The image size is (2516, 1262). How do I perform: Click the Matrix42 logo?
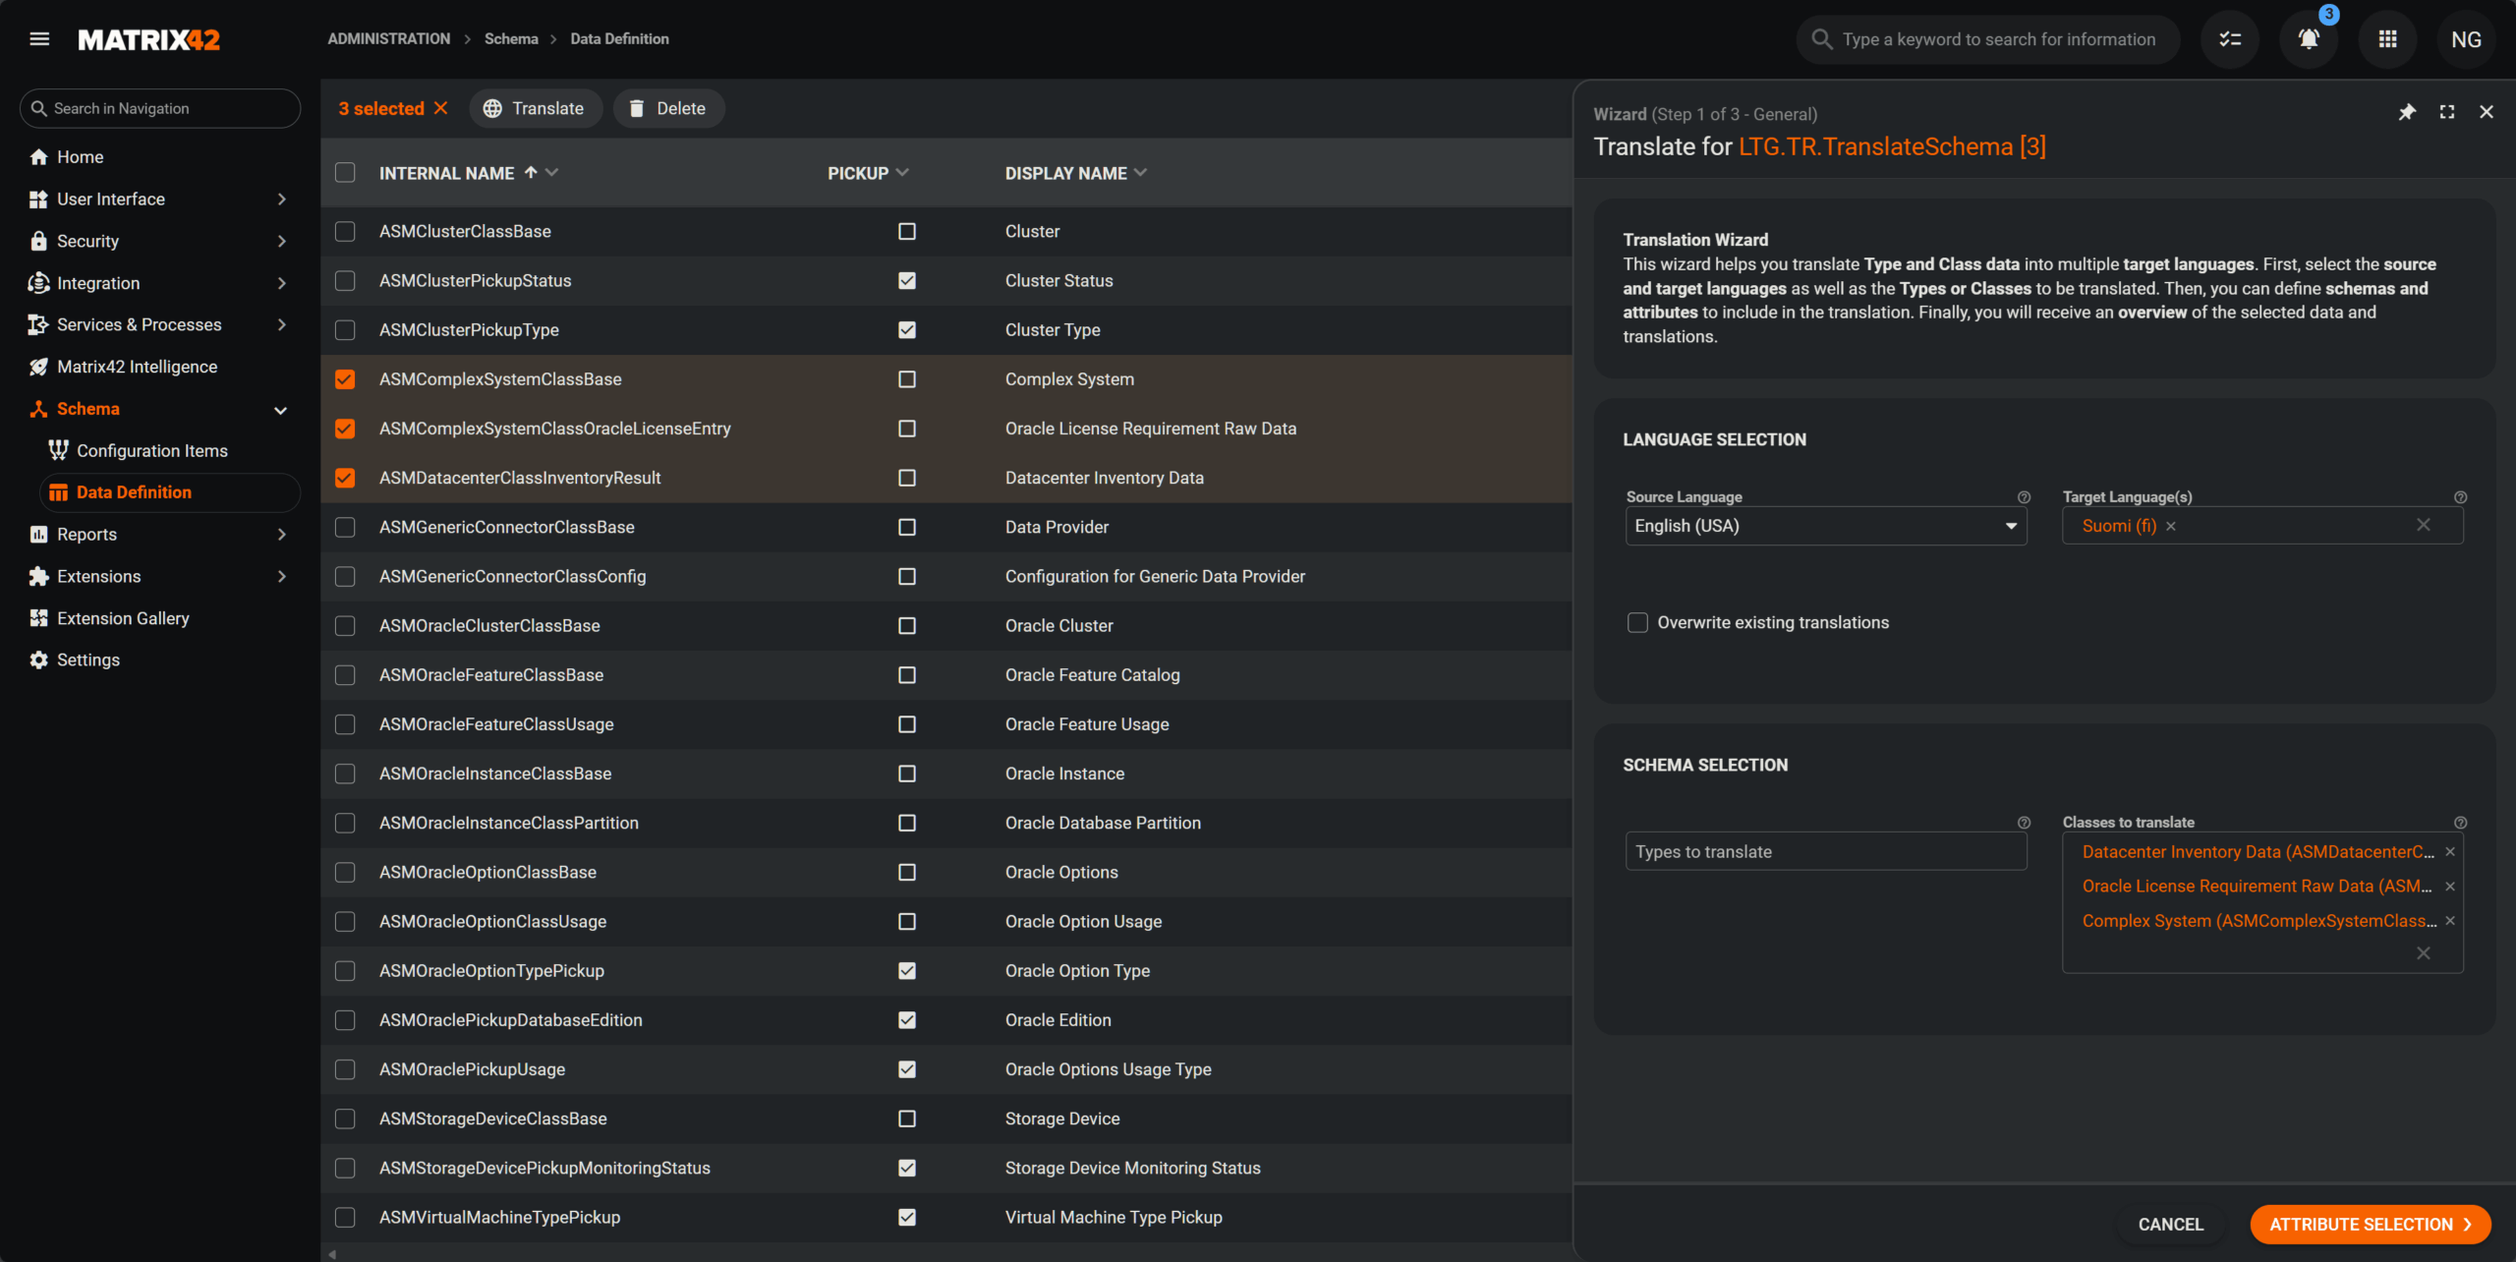(149, 39)
